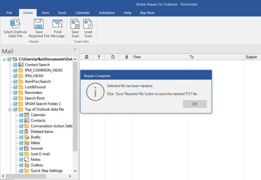Open the Find Message tool

click(58, 24)
